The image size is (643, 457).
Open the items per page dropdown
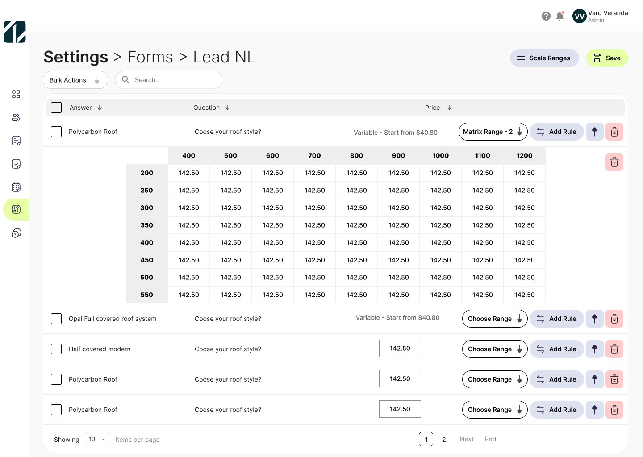(97, 439)
